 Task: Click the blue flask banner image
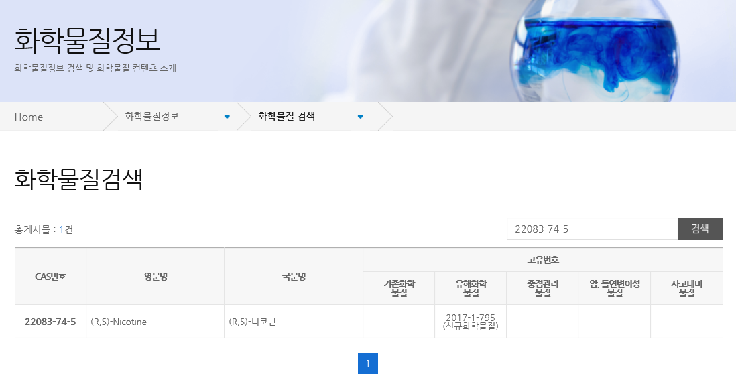(595, 51)
